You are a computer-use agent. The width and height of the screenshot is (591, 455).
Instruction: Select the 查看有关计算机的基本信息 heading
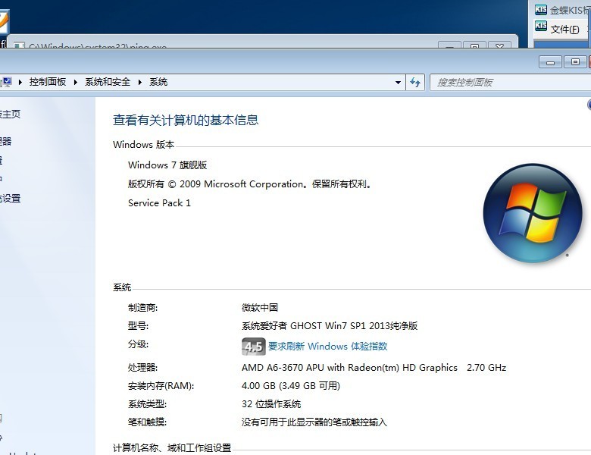[186, 120]
